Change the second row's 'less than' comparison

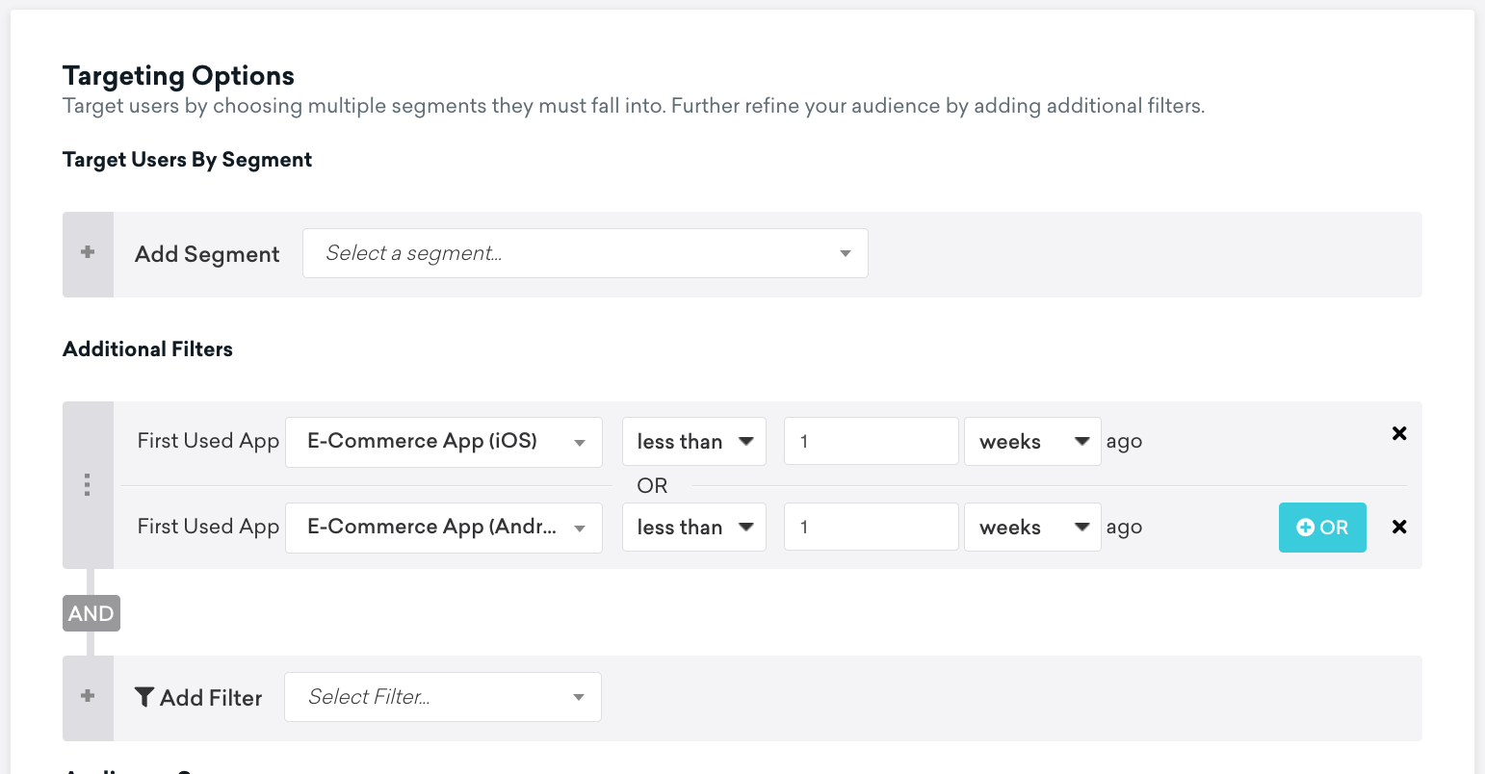693,528
